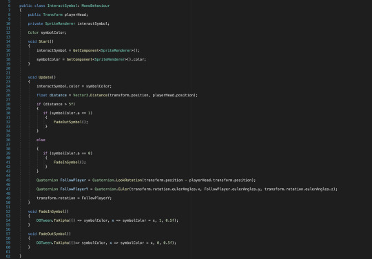Click the float keyword on line 26
372x259 pixels.
point(42,95)
